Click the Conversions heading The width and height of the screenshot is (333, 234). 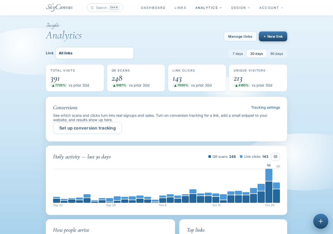tap(65, 107)
